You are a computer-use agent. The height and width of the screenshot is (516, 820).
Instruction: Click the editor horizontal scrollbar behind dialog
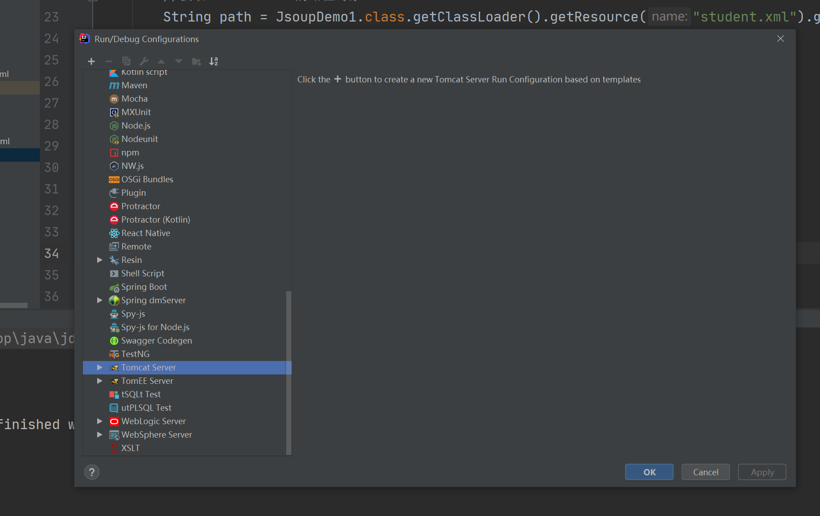(x=14, y=305)
